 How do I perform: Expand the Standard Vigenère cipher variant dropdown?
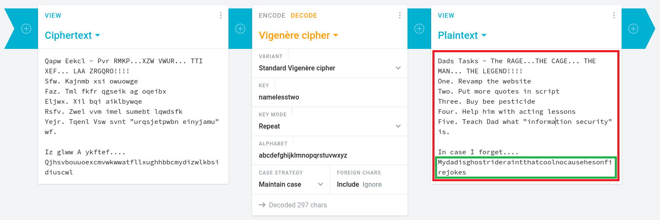330,68
